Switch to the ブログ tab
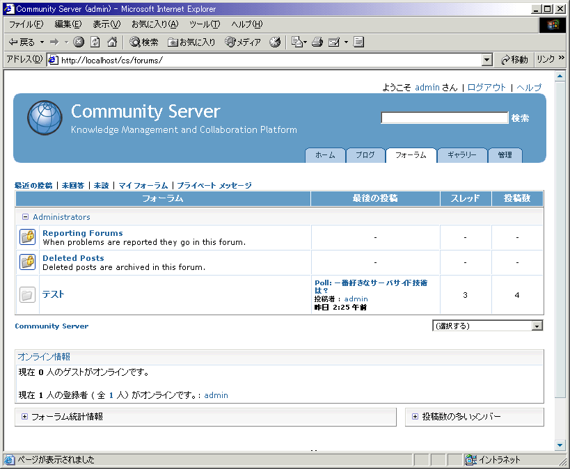The height and width of the screenshot is (469, 570). [365, 155]
